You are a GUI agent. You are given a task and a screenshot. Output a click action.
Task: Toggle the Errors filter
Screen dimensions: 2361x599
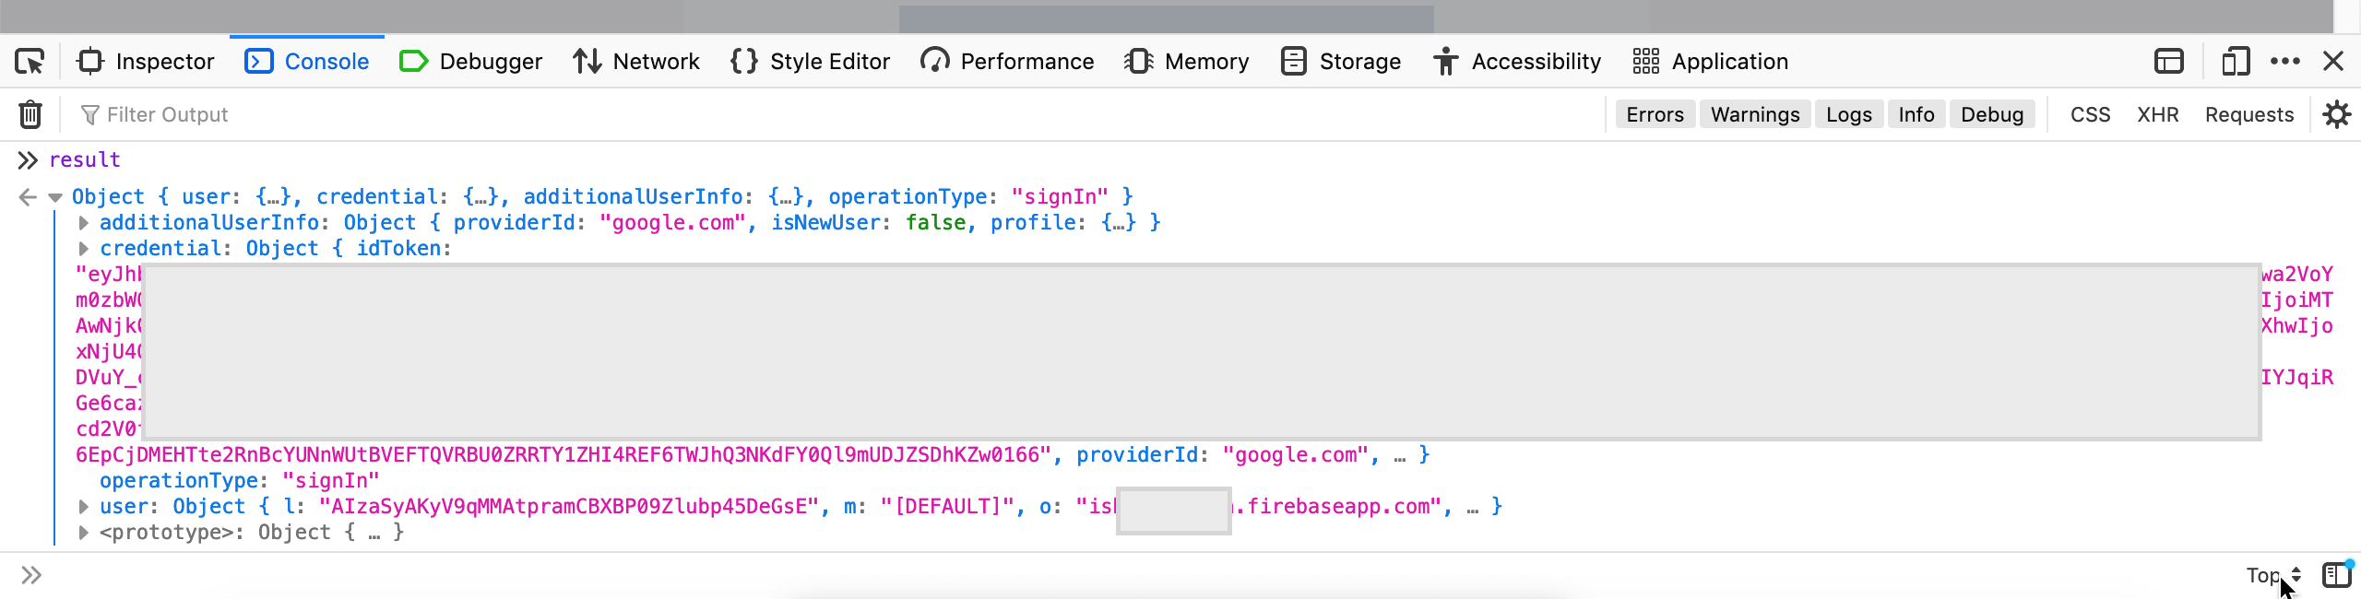(1655, 115)
